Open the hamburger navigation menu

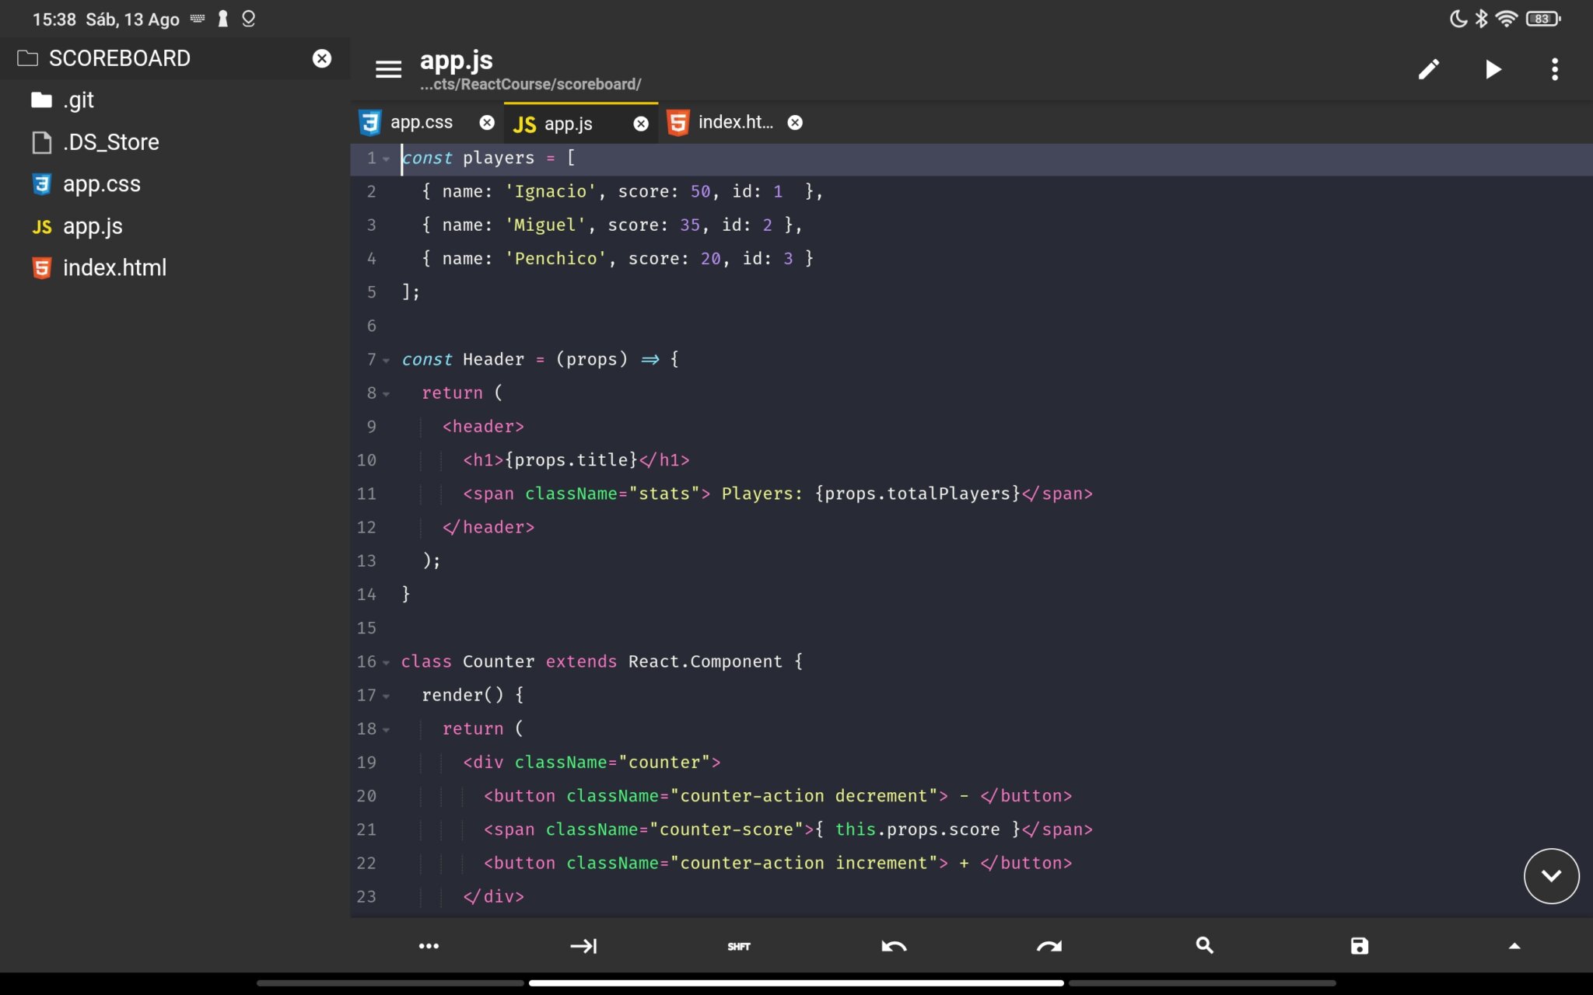pos(388,69)
